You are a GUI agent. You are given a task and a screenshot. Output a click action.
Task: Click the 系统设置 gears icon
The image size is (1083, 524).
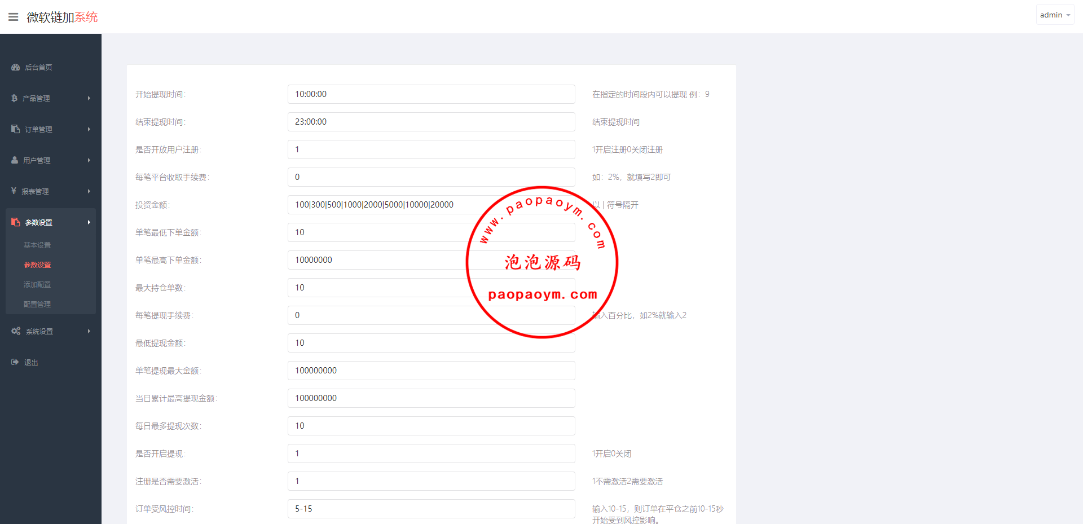pos(16,331)
